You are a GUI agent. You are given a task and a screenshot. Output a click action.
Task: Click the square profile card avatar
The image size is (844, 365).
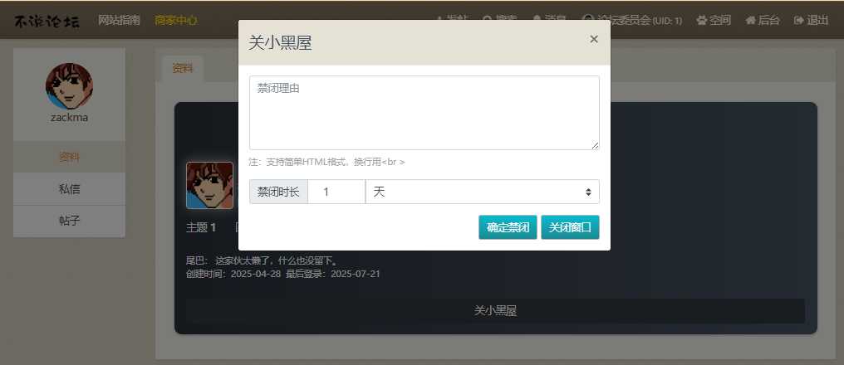click(x=210, y=185)
